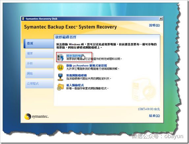Switch to the 公用程式 sidebar tab
Image resolution: width=189 pixels, height=144 pixels.
click(40, 84)
